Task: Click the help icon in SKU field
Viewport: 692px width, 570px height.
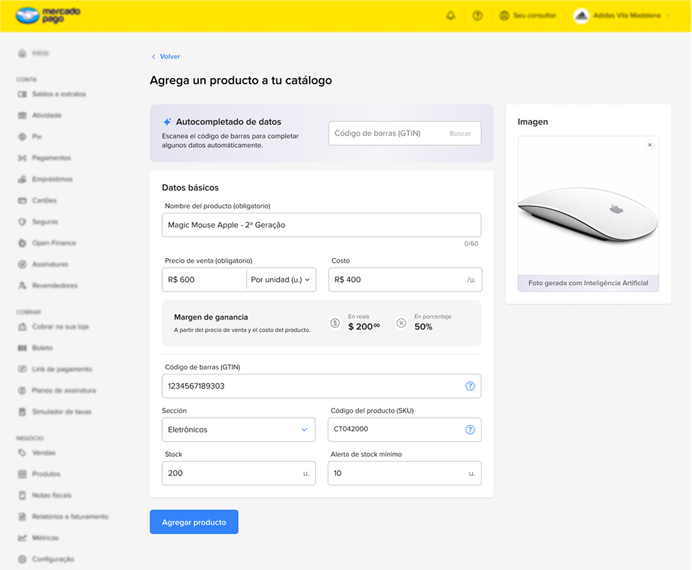Action: (x=470, y=429)
